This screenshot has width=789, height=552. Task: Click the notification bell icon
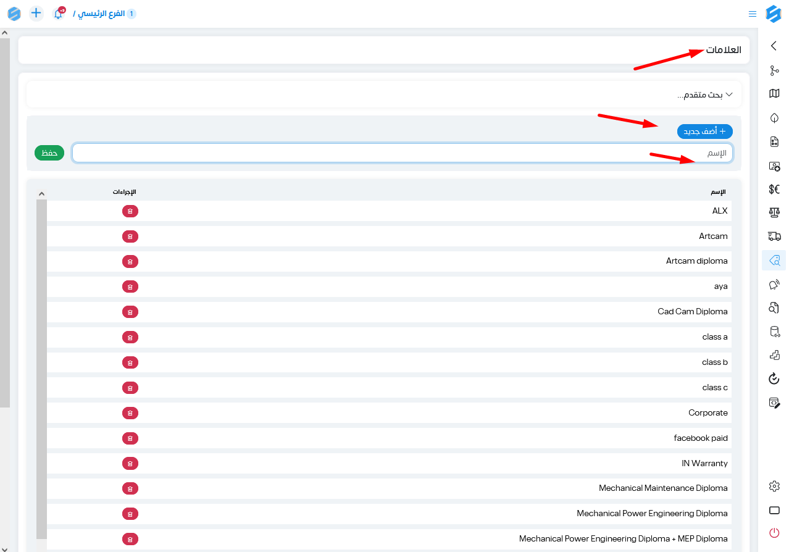[58, 14]
